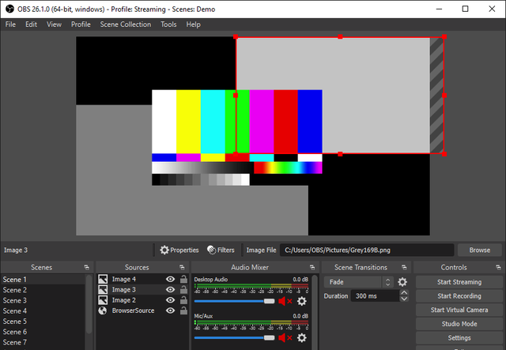Enable Studio Mode
The height and width of the screenshot is (350, 506).
[x=459, y=324]
